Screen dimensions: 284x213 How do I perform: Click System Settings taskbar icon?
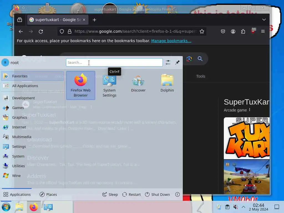48,207
